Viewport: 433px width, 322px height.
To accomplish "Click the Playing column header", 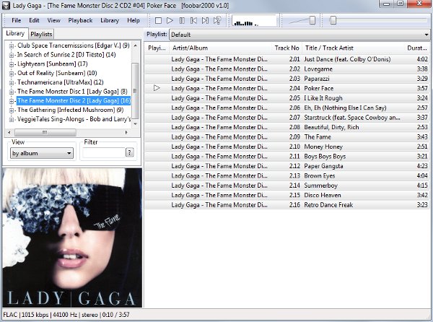I will 157,48.
